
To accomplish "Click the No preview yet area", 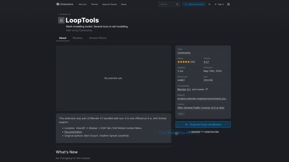I will 113,78.
